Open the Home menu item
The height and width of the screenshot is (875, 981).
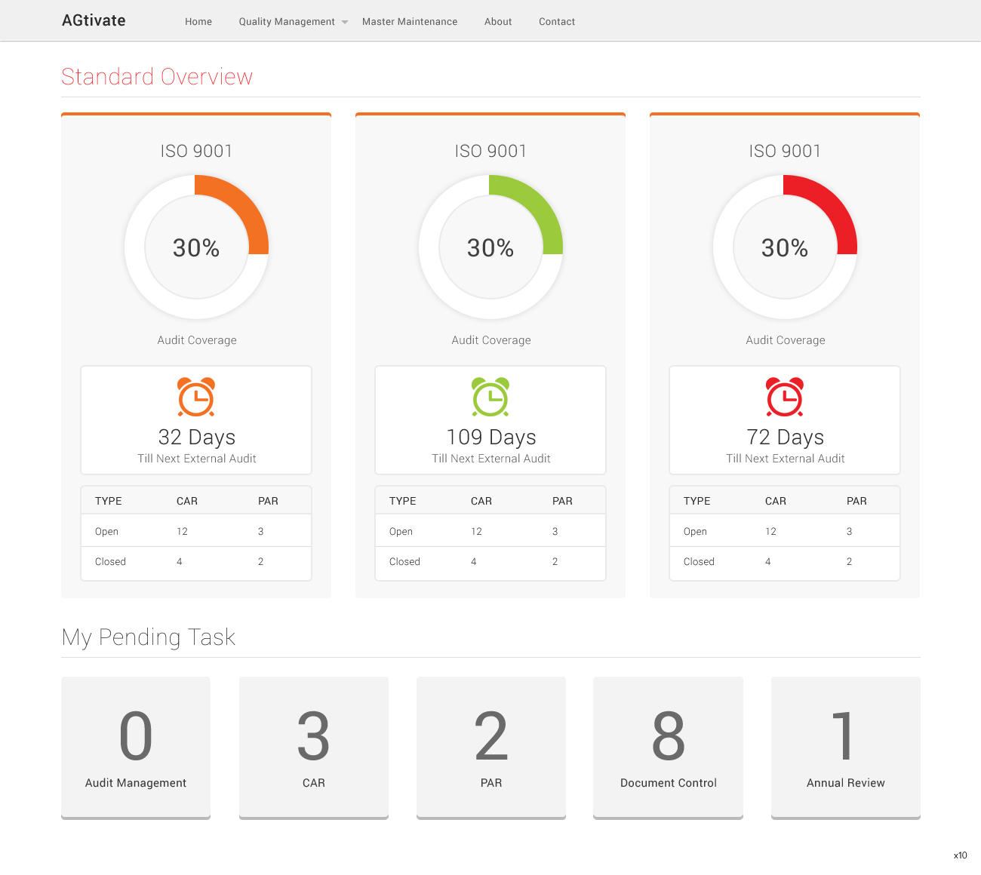(x=198, y=22)
